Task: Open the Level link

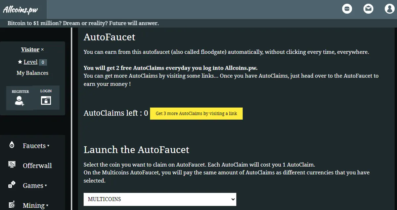Action: (x=30, y=62)
